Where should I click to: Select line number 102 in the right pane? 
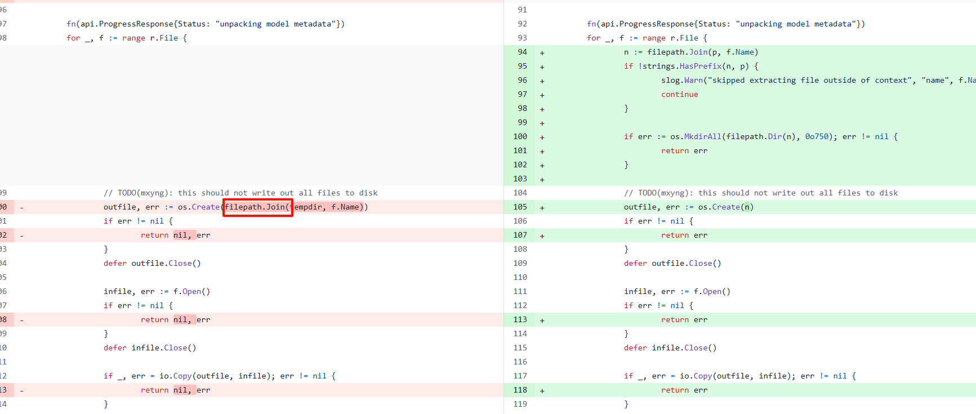coord(520,164)
